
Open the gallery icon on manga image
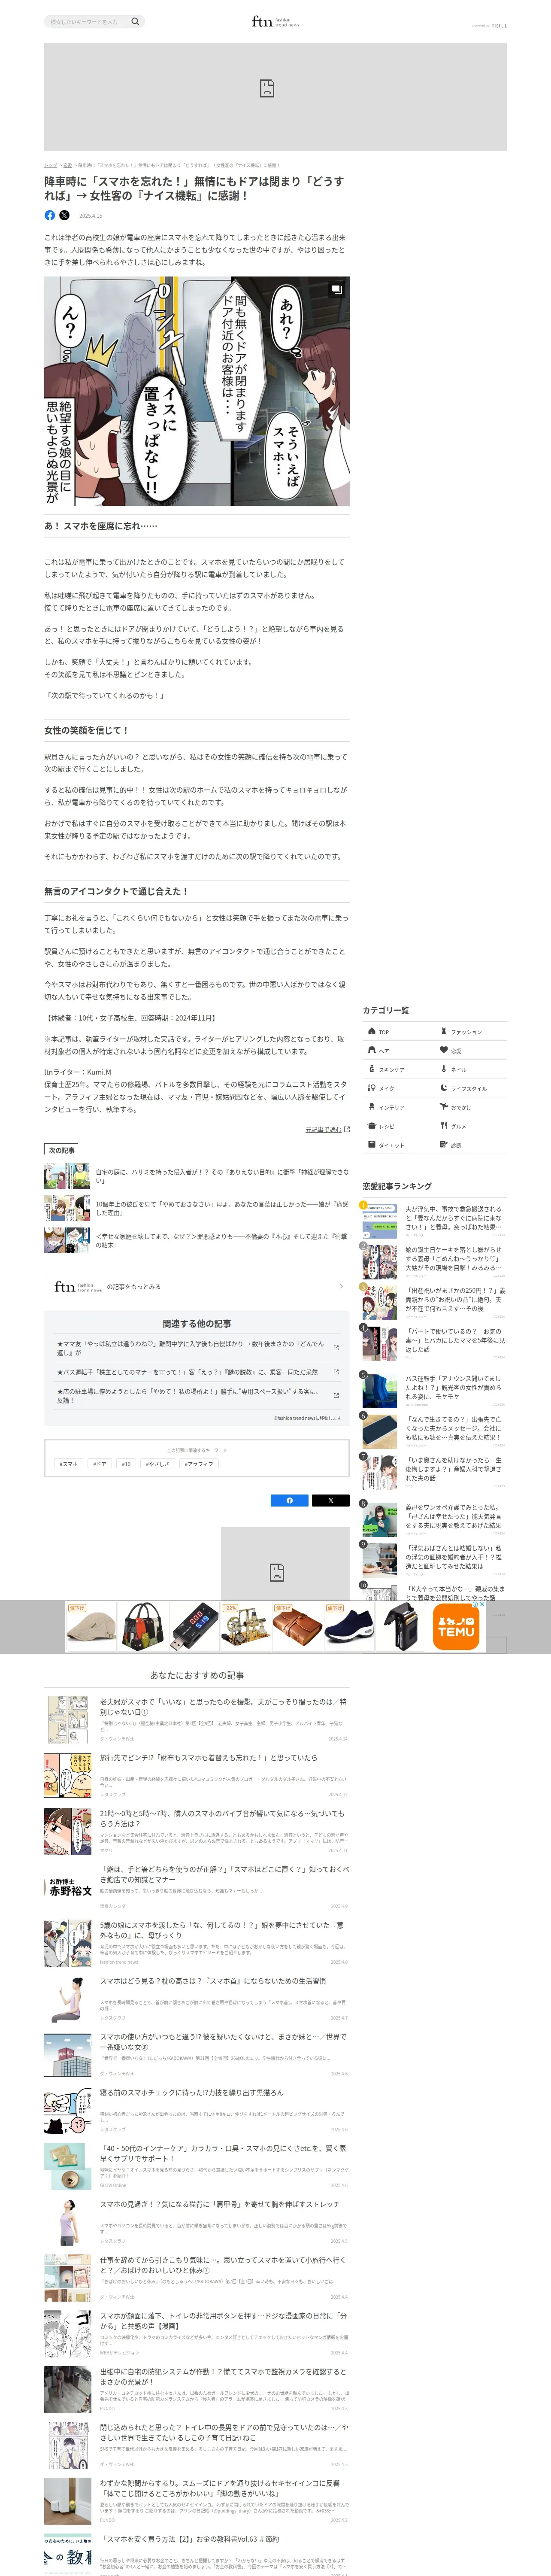(337, 289)
